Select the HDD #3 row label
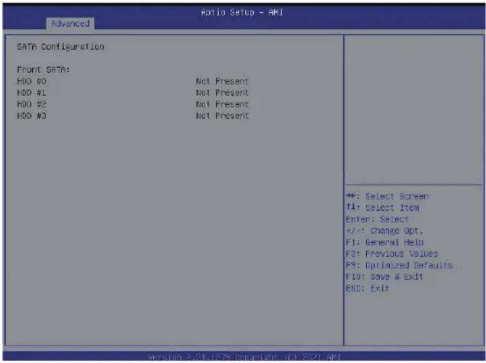Viewport: 486px width, 363px height. tap(32, 116)
